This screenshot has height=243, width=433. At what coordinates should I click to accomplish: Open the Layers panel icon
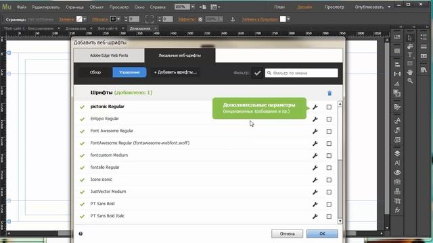tap(397, 153)
